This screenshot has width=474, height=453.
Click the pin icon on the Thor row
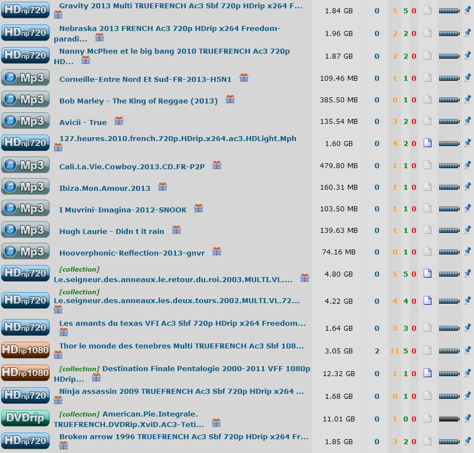tap(468, 350)
